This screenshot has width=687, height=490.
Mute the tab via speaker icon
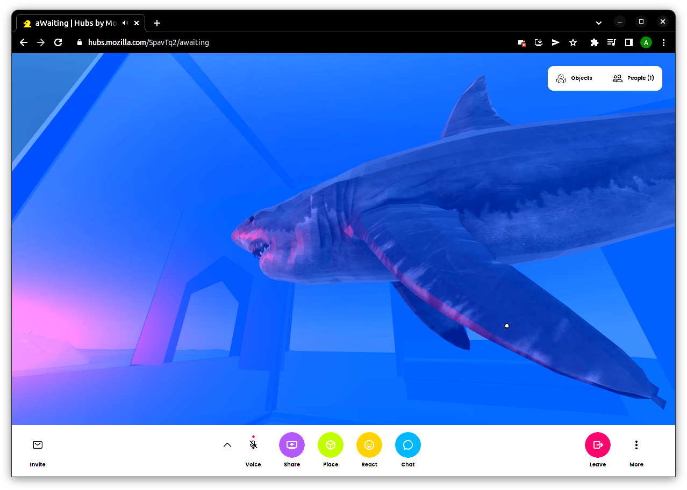[125, 23]
